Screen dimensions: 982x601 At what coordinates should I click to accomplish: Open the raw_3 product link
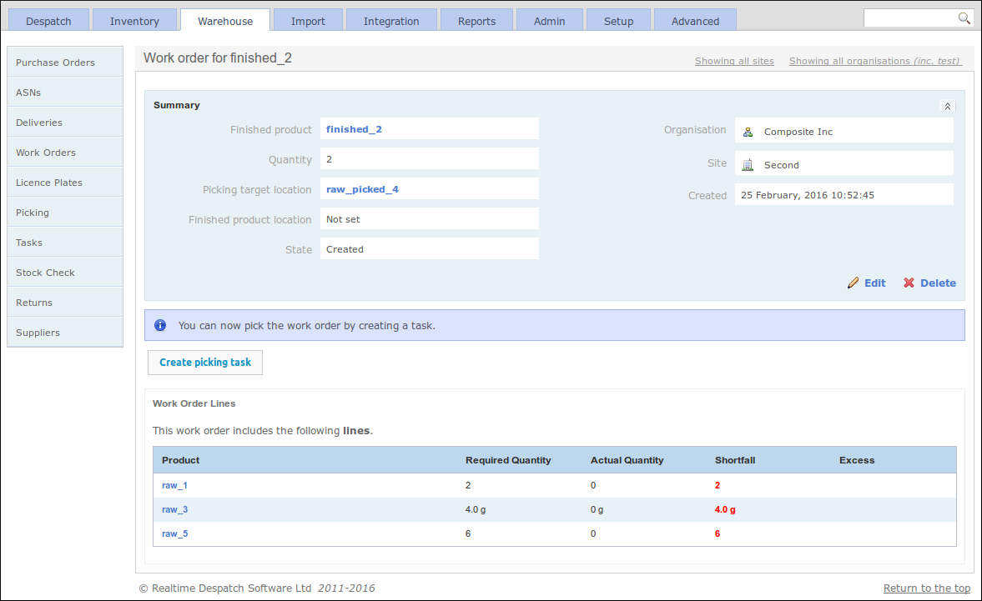pyautogui.click(x=174, y=509)
